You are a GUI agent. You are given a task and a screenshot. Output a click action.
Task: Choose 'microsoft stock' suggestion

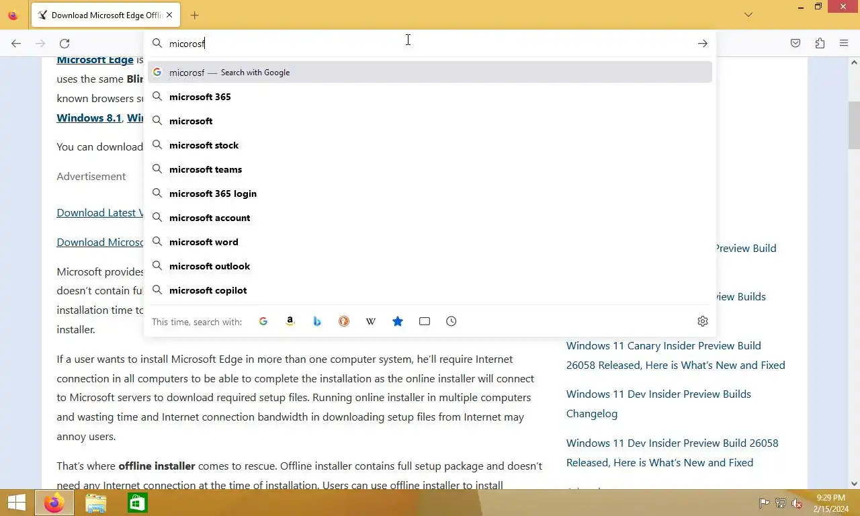430,145
